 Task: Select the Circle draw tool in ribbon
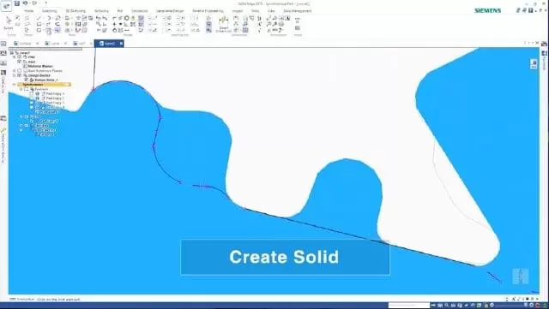coord(58,18)
